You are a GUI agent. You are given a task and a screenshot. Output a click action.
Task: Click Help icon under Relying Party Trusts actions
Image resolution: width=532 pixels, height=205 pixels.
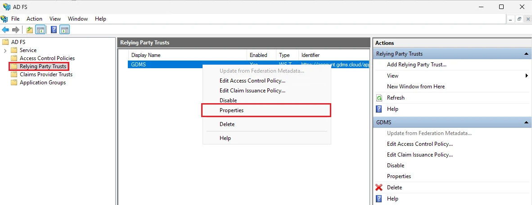click(379, 109)
